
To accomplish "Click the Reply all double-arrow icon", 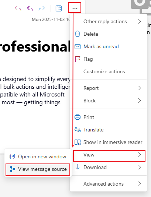I will (x=30, y=8).
